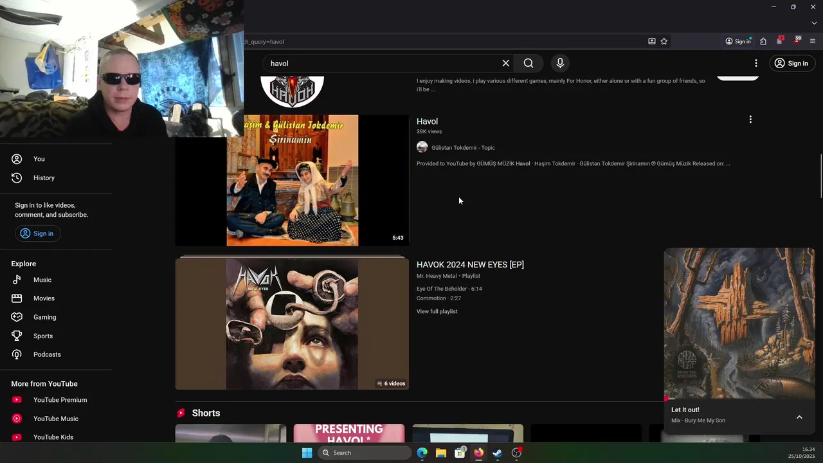Click taskbar clock showing 16.34
823x463 pixels.
click(801, 453)
